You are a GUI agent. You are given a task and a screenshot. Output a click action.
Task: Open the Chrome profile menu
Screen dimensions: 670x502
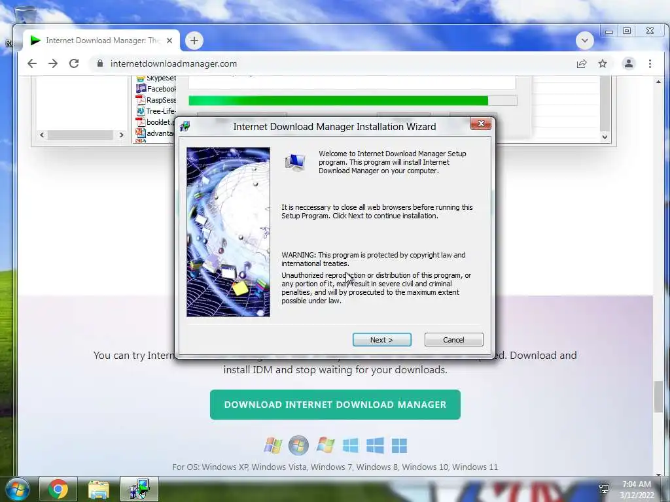(629, 63)
